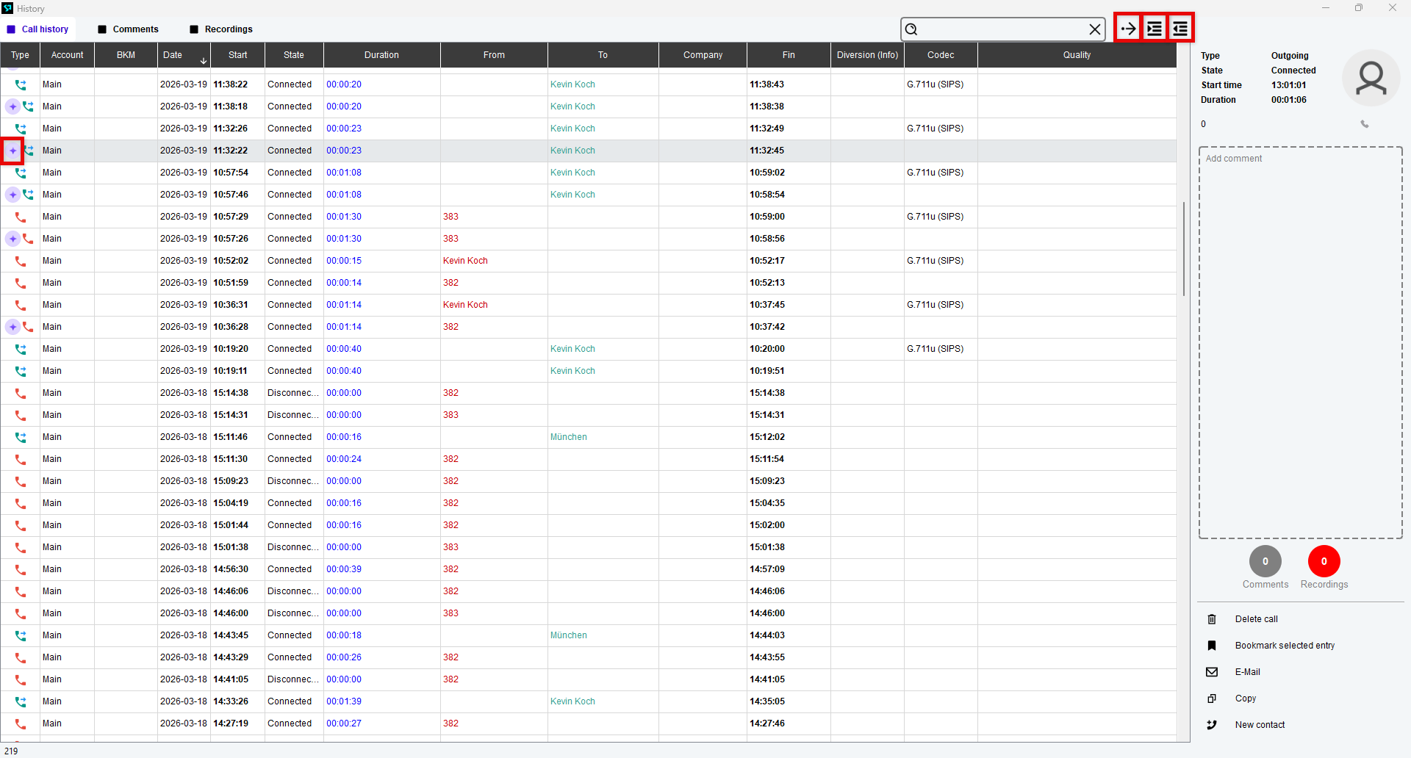Viewport: 1411px width, 758px height.
Task: Click inside the call history search field
Action: pyautogui.click(x=1002, y=29)
